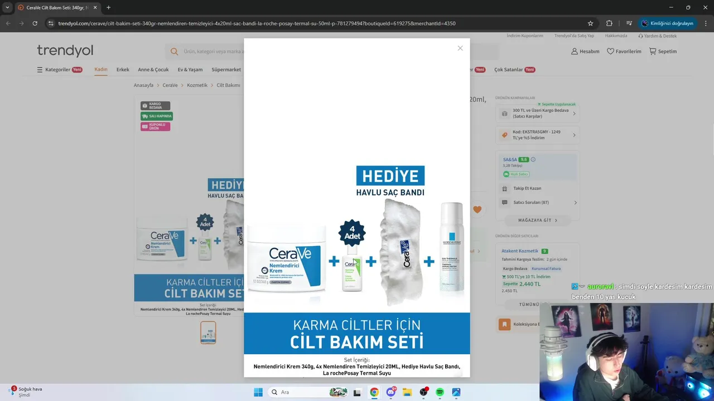Screen dimensions: 714x401
Task: Open Kozmetik breadcrumb link
Action: 197,85
